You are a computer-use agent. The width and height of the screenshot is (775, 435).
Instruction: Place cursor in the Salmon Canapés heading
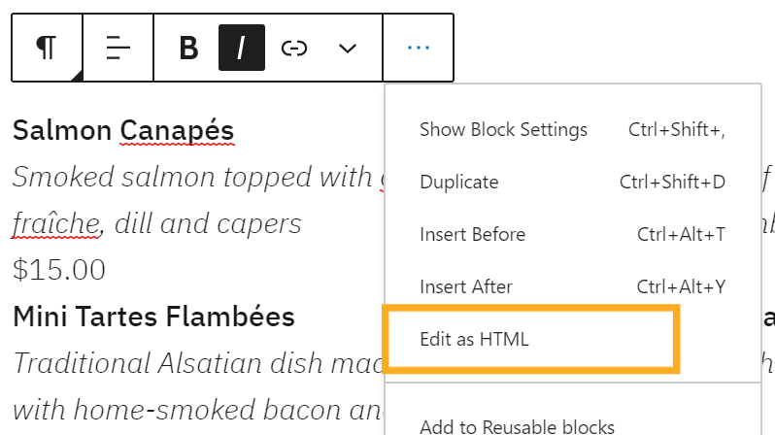coord(123,130)
